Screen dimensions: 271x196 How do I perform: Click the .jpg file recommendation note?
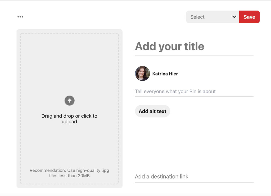[69, 173]
